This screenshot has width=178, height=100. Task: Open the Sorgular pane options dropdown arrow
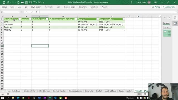click(x=165, y=18)
